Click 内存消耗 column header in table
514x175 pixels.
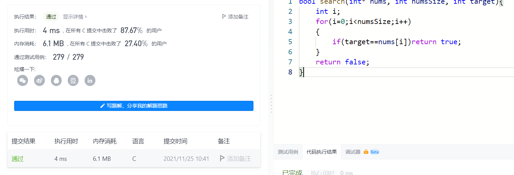[x=105, y=141]
